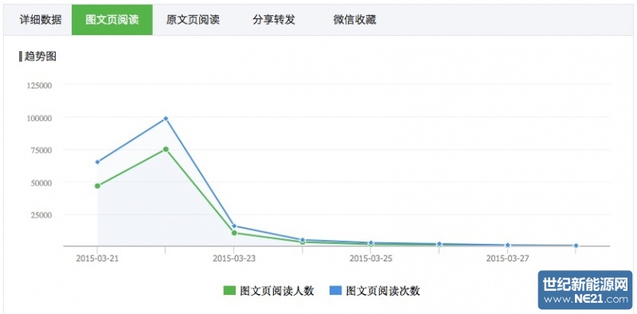Open the 分享转发 tab

click(274, 20)
